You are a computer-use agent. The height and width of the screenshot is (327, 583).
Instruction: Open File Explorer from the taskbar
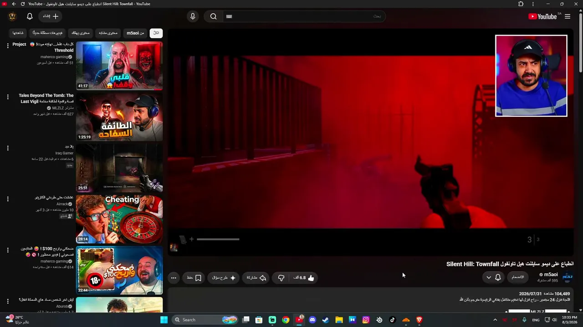339,320
